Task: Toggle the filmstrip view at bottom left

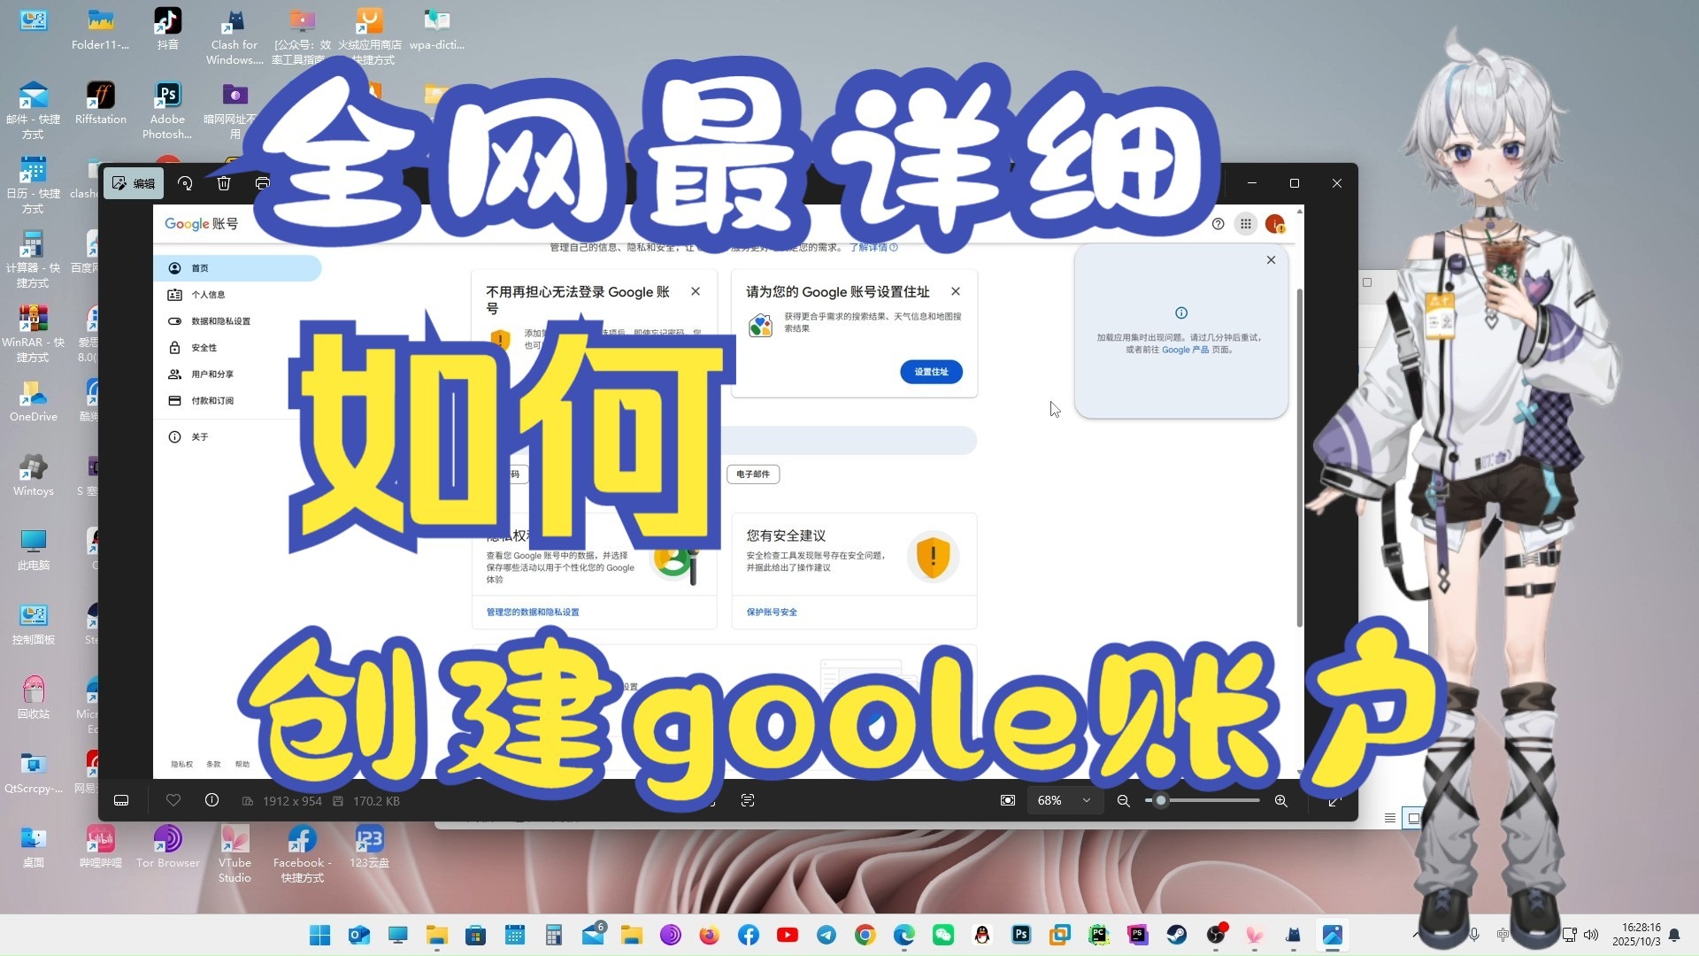Action: click(121, 800)
